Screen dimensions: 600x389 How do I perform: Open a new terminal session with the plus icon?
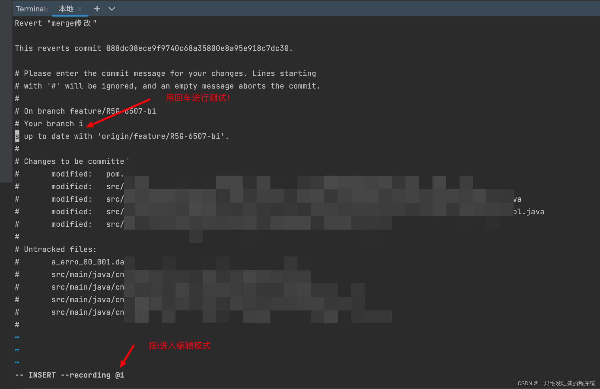pyautogui.click(x=97, y=9)
